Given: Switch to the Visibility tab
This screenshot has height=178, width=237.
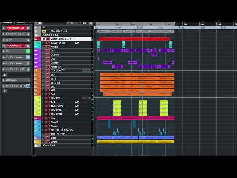Looking at the screenshot, I should click(21, 23).
